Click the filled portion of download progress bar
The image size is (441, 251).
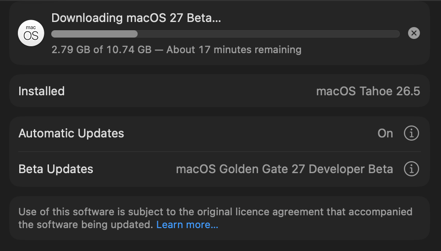(x=94, y=34)
